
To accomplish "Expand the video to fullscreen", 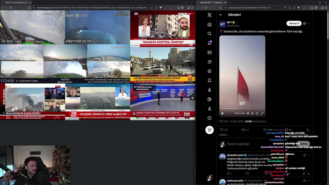I will pyautogui.click(x=262, y=113).
